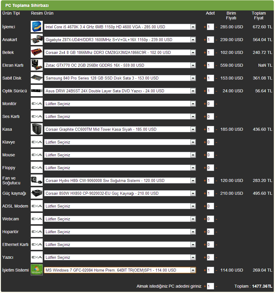The image size is (275, 293).
Task: Click the EXA placeholder icon in Mouse row
Action: point(37,155)
